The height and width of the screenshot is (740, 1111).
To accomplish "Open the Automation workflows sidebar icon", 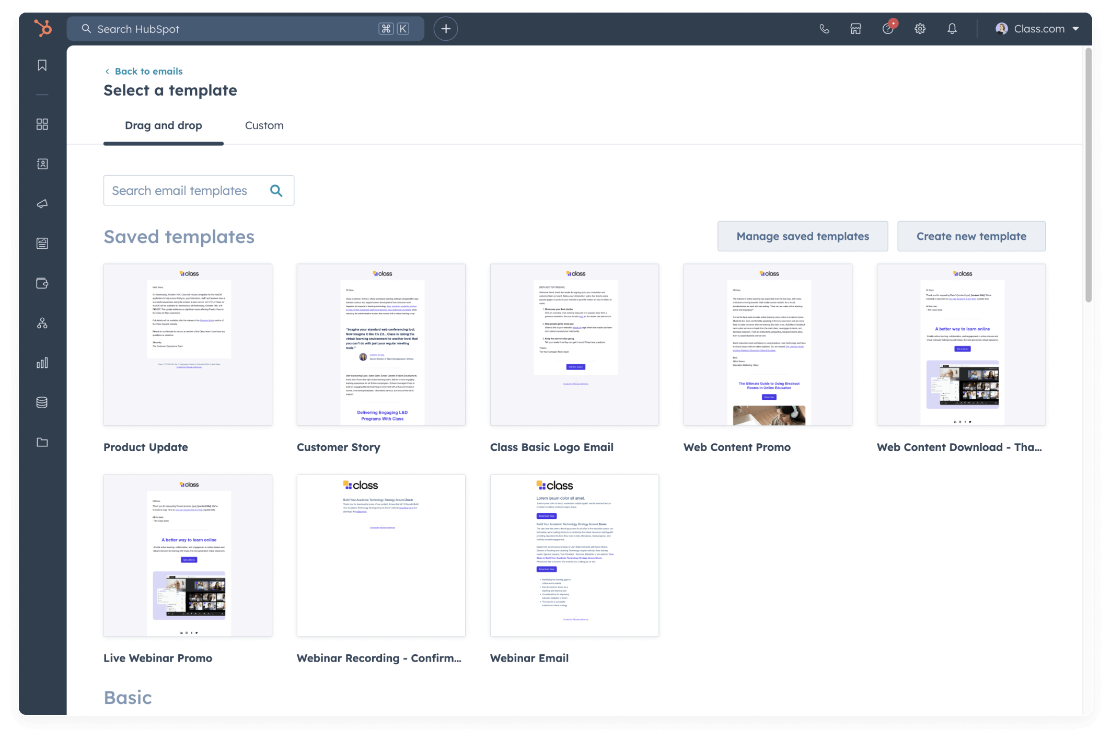I will [x=42, y=323].
